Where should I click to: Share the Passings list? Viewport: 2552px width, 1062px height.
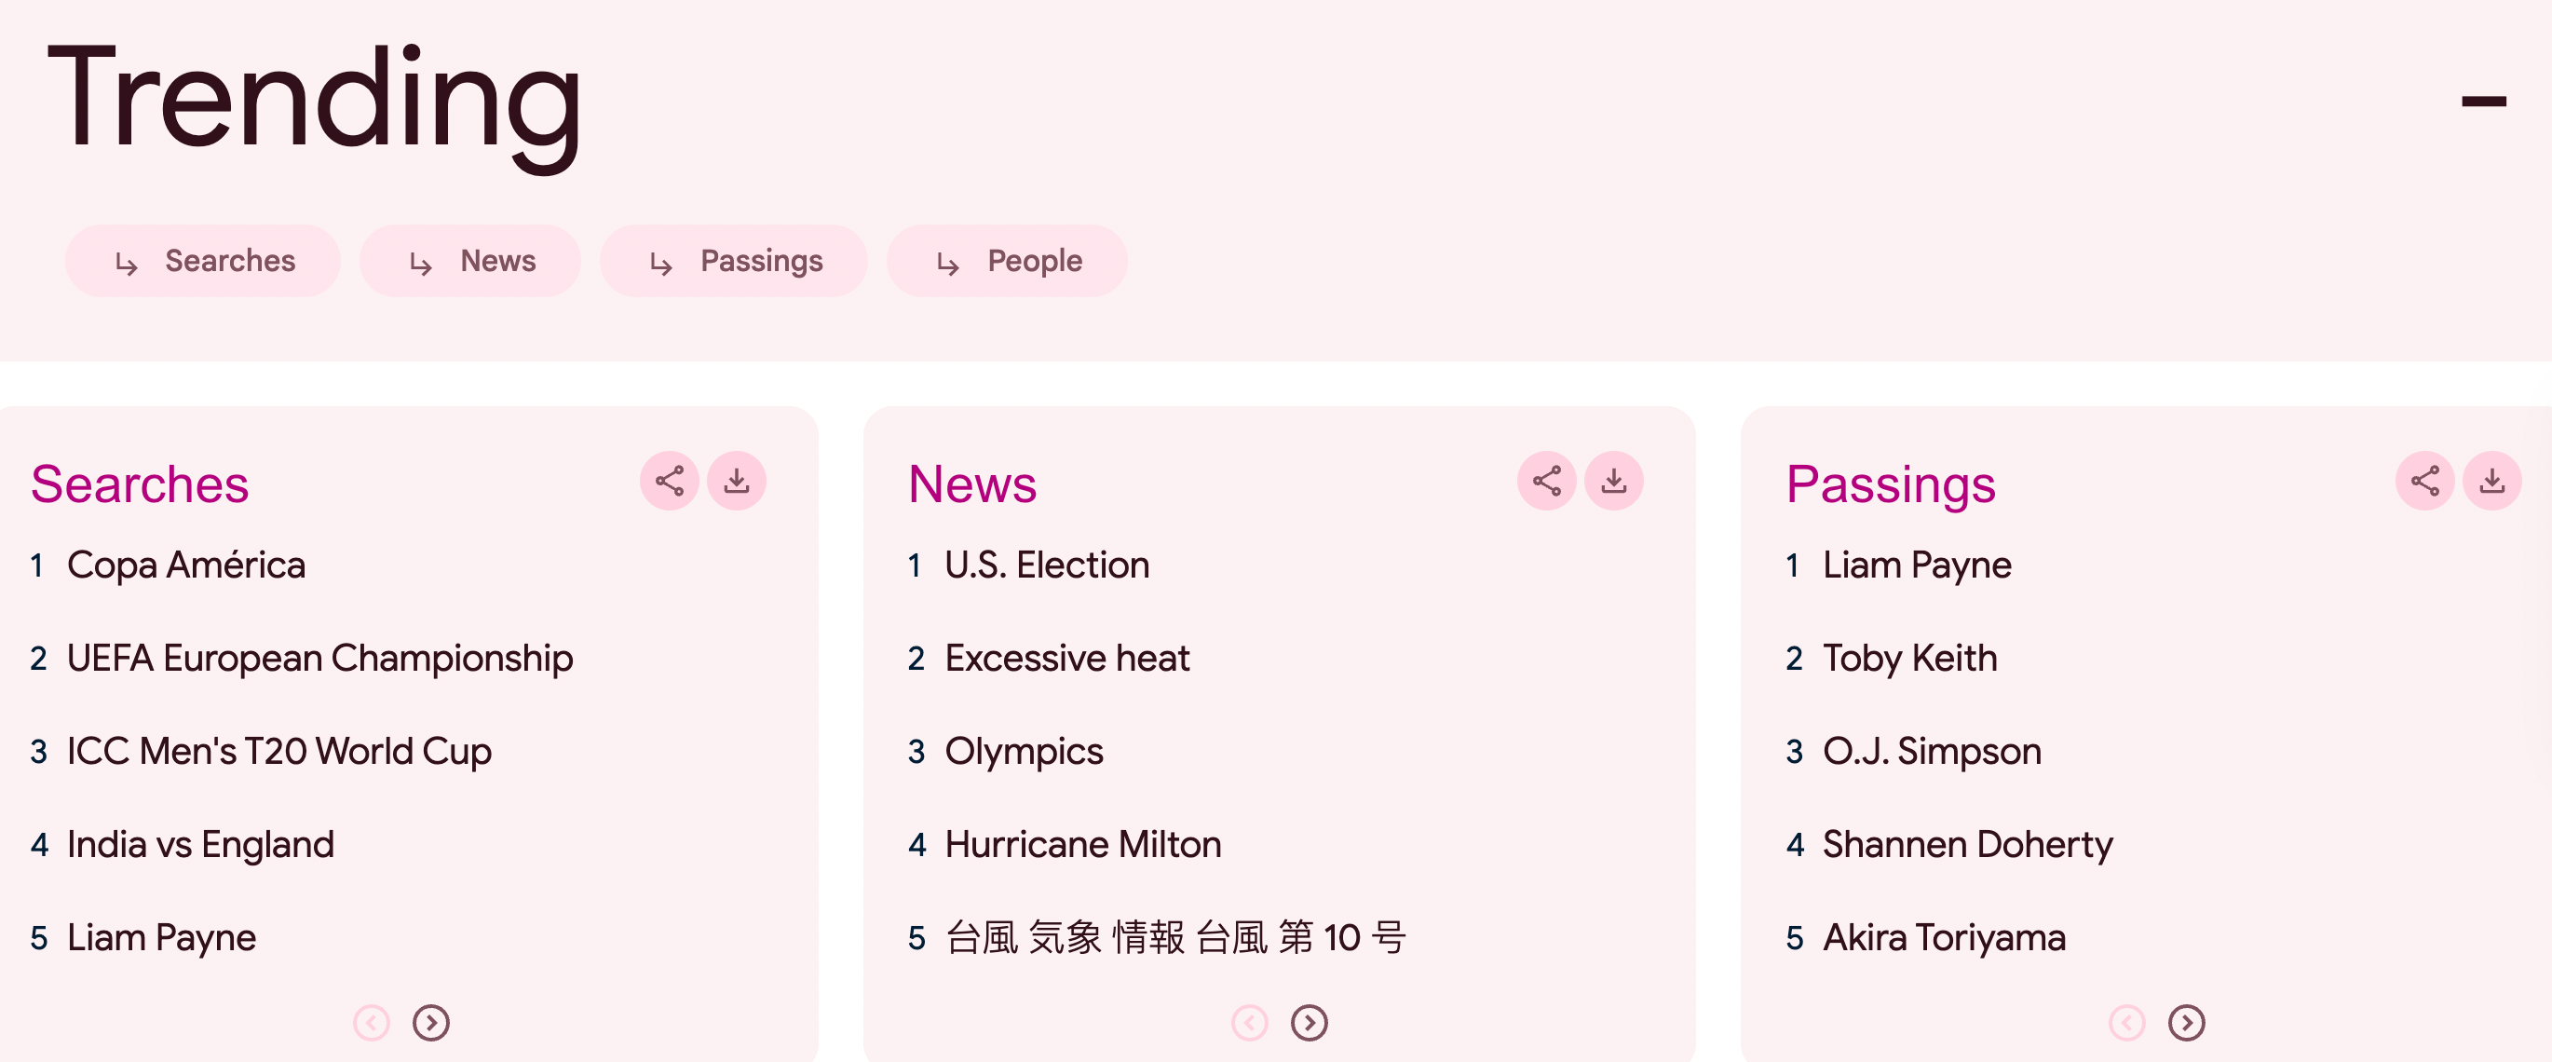click(x=2425, y=482)
